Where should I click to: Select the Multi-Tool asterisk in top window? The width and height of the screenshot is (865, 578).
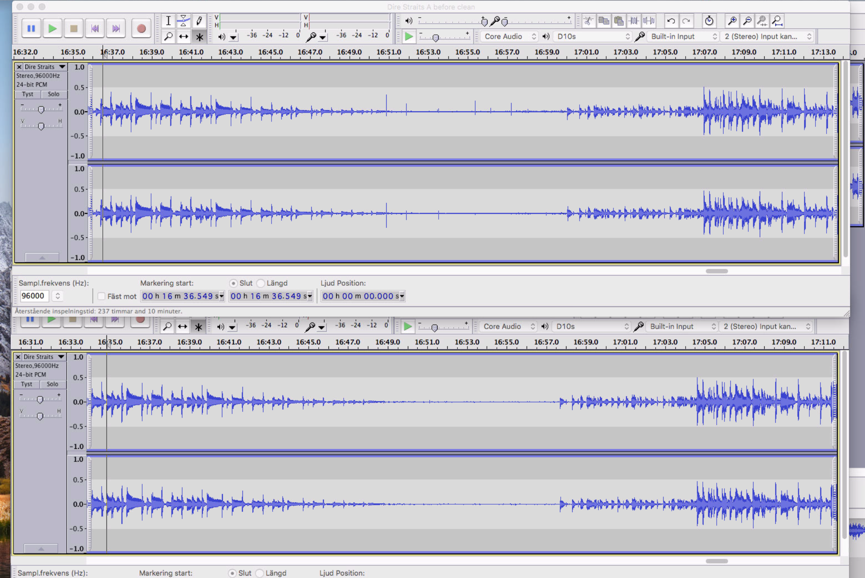point(199,36)
